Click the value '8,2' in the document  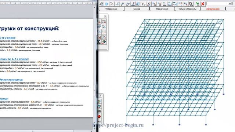point(39,83)
